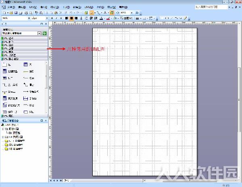Image resolution: width=242 pixels, height=187 pixels.
Task: Toggle Center alignment
Action: click(x=71, y=18)
